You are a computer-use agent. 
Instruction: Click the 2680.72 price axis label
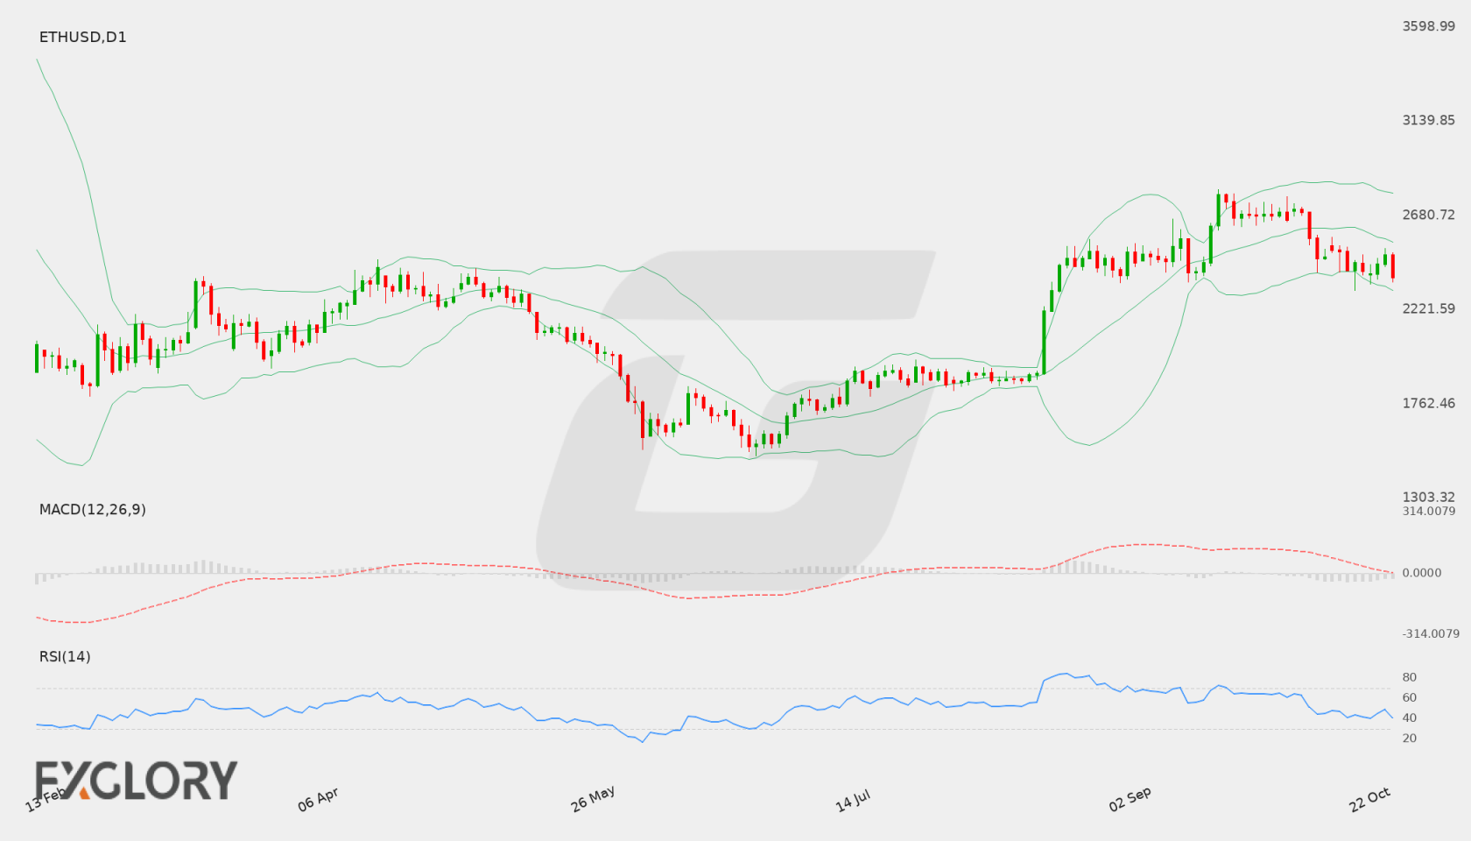tap(1429, 215)
